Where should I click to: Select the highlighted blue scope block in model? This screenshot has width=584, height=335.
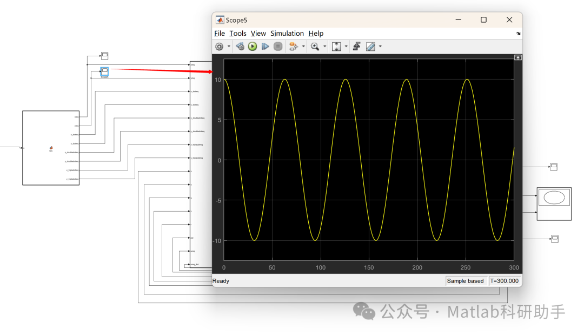[x=105, y=71]
